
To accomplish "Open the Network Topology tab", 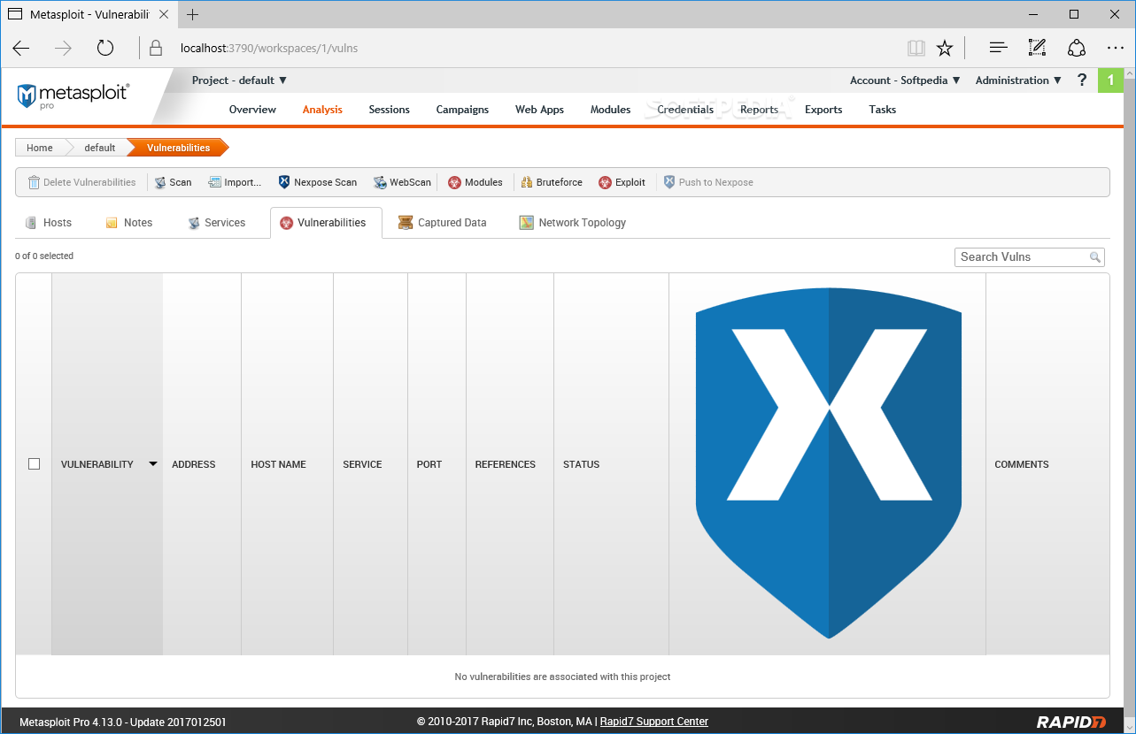I will click(x=573, y=223).
